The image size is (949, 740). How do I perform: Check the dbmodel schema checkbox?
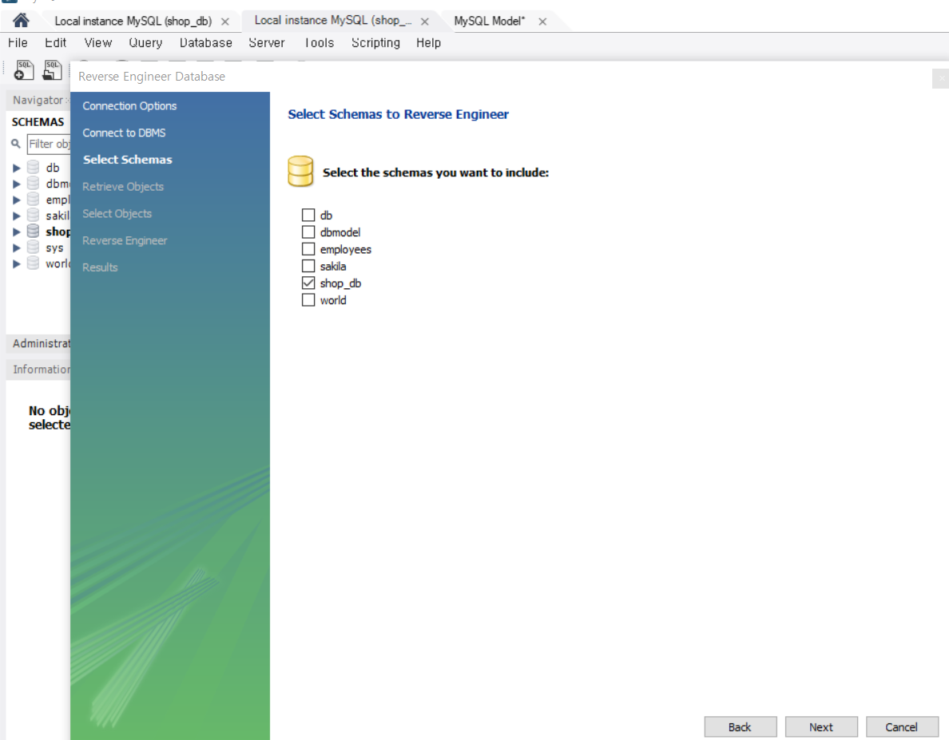[308, 232]
